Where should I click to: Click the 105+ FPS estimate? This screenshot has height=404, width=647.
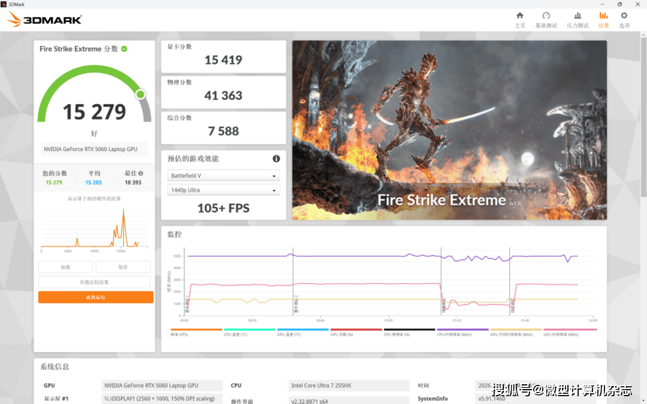click(223, 208)
